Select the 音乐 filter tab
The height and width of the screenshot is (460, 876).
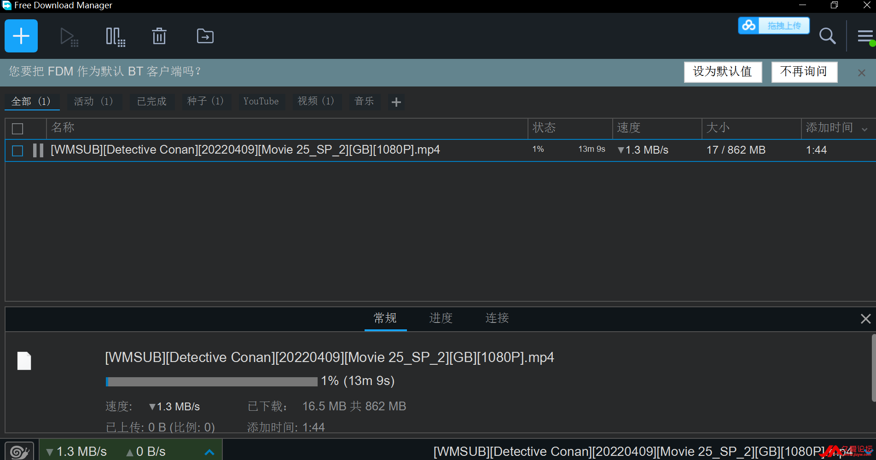(x=364, y=101)
